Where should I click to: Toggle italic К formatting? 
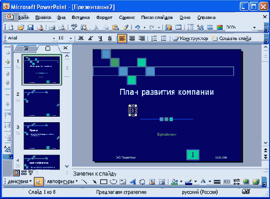pos(91,38)
